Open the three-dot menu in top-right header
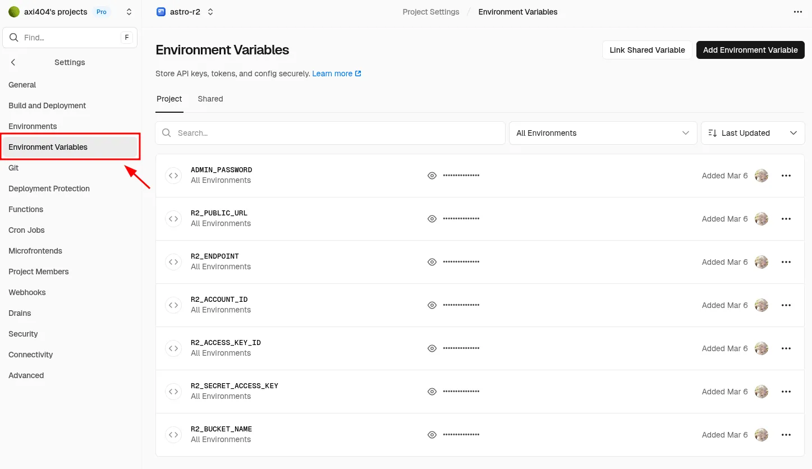The width and height of the screenshot is (812, 469). tap(797, 12)
